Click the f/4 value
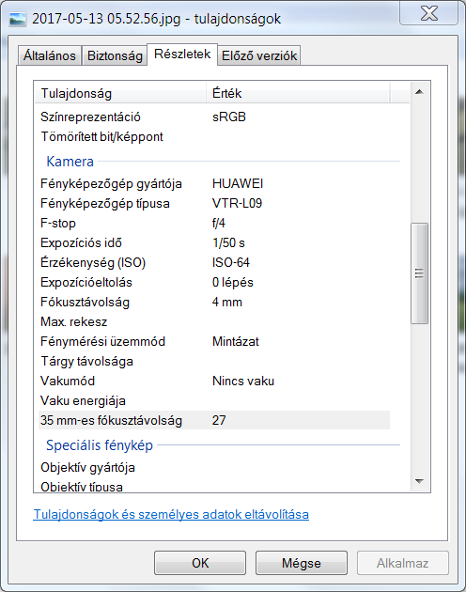This screenshot has height=592, width=466. click(218, 223)
